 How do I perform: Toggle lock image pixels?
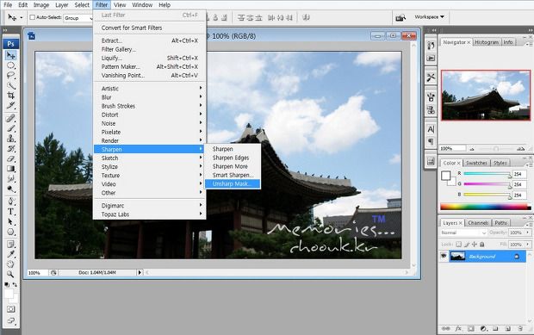tap(467, 244)
